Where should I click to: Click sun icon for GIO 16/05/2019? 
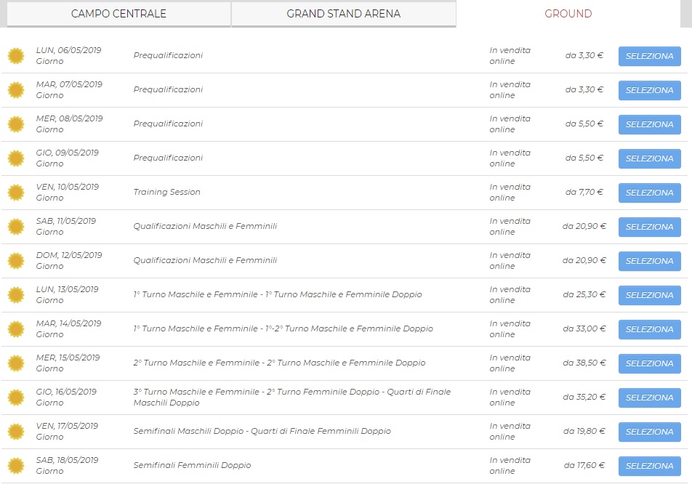[x=16, y=398]
